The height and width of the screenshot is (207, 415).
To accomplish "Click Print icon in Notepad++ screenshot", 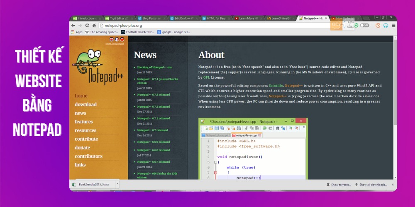I will click(x=239, y=128).
